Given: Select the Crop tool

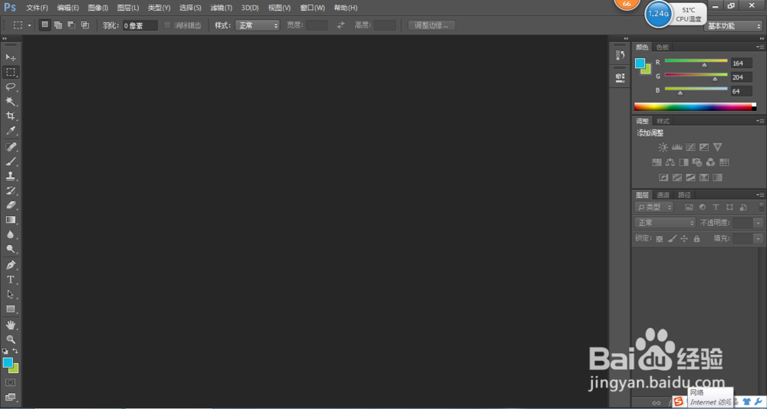Looking at the screenshot, I should coord(11,116).
